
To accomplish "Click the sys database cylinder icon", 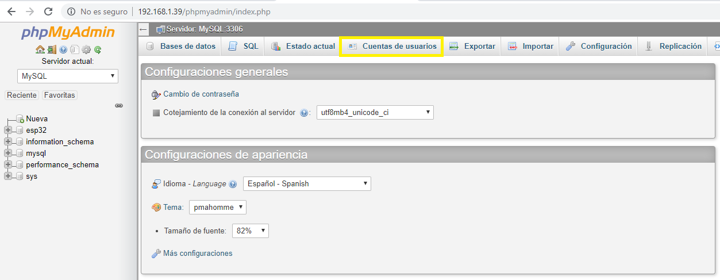I will point(20,177).
